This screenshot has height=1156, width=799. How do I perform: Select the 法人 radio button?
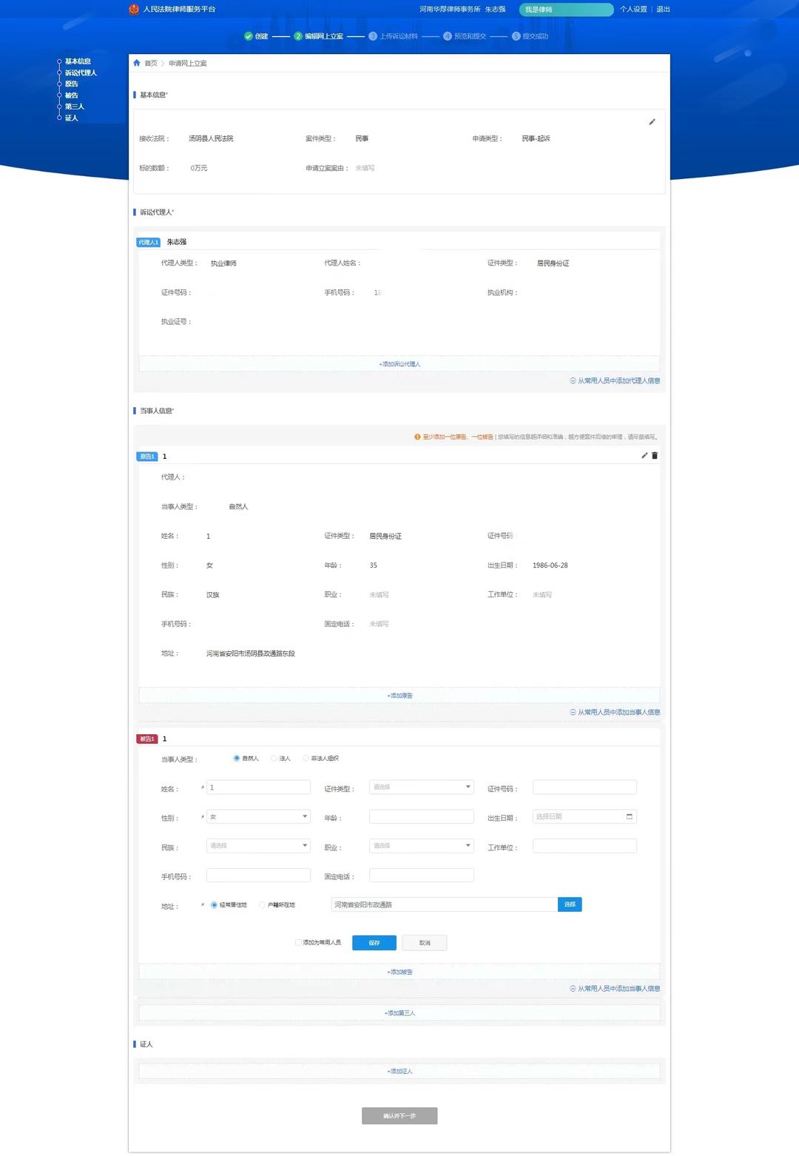point(274,759)
